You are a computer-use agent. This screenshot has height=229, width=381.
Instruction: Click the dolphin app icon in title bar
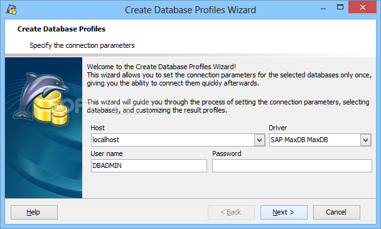[x=11, y=9]
